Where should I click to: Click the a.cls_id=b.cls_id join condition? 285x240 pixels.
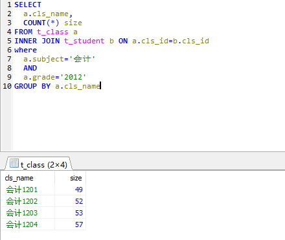tap(170, 41)
